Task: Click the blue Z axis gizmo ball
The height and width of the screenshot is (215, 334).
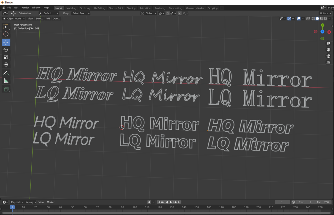Action: (x=322, y=32)
